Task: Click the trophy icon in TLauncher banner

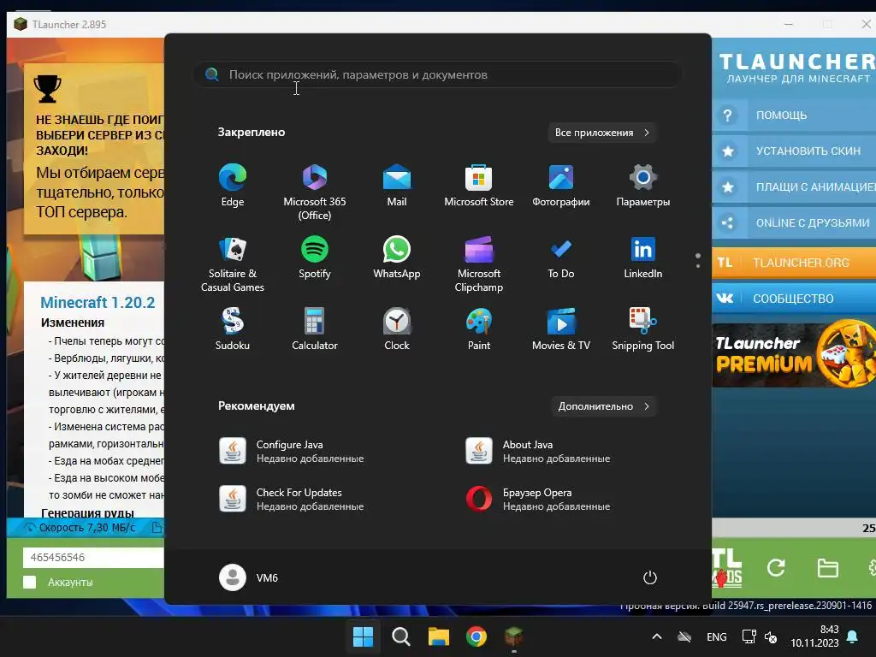Action: (x=48, y=88)
